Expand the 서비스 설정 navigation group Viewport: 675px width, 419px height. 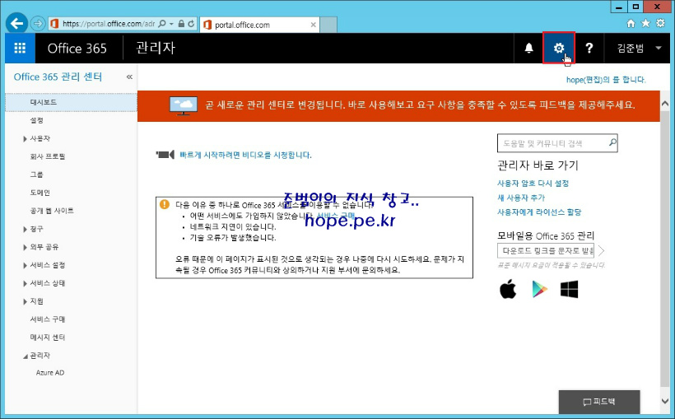click(x=25, y=265)
